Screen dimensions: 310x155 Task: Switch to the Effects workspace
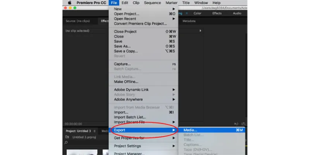[217, 13]
